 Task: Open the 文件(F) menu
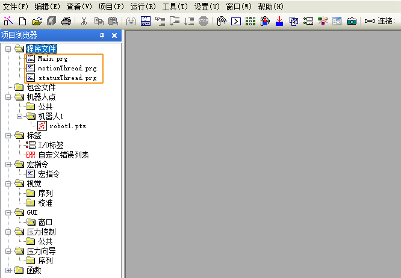coord(15,7)
